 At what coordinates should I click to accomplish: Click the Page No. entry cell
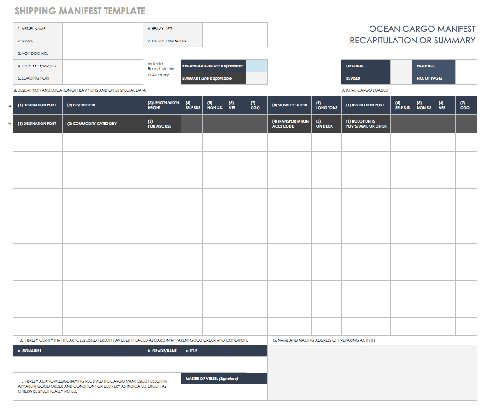tap(466, 66)
